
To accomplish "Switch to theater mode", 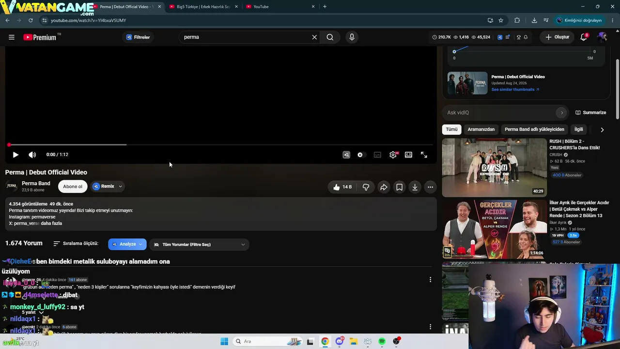I will pos(408,155).
